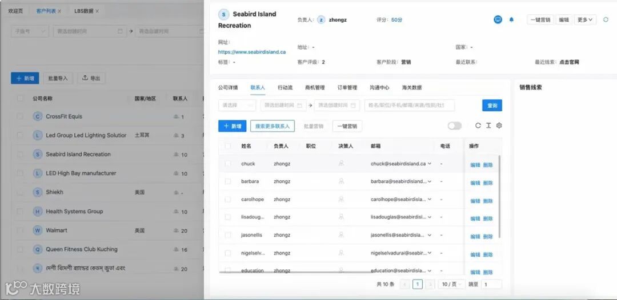
Task: Open the seabirdisland.ca website link
Action: [252, 52]
